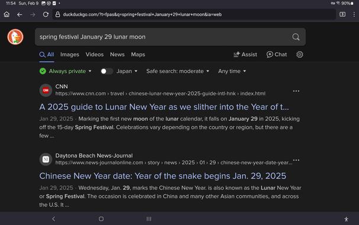The image size is (359, 225).
Task: Click the status bar clock 11:54
Action: coord(11,3)
